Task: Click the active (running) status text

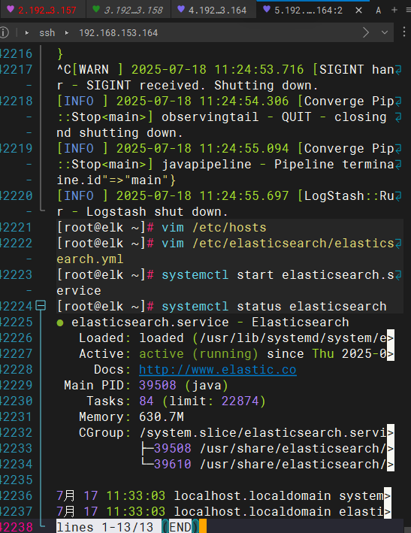Action: 198,354
